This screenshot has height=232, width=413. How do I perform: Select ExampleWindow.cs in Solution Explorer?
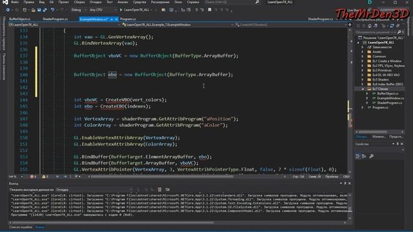coord(390,98)
